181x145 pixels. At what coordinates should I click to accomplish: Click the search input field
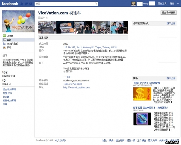tap(64, 4)
